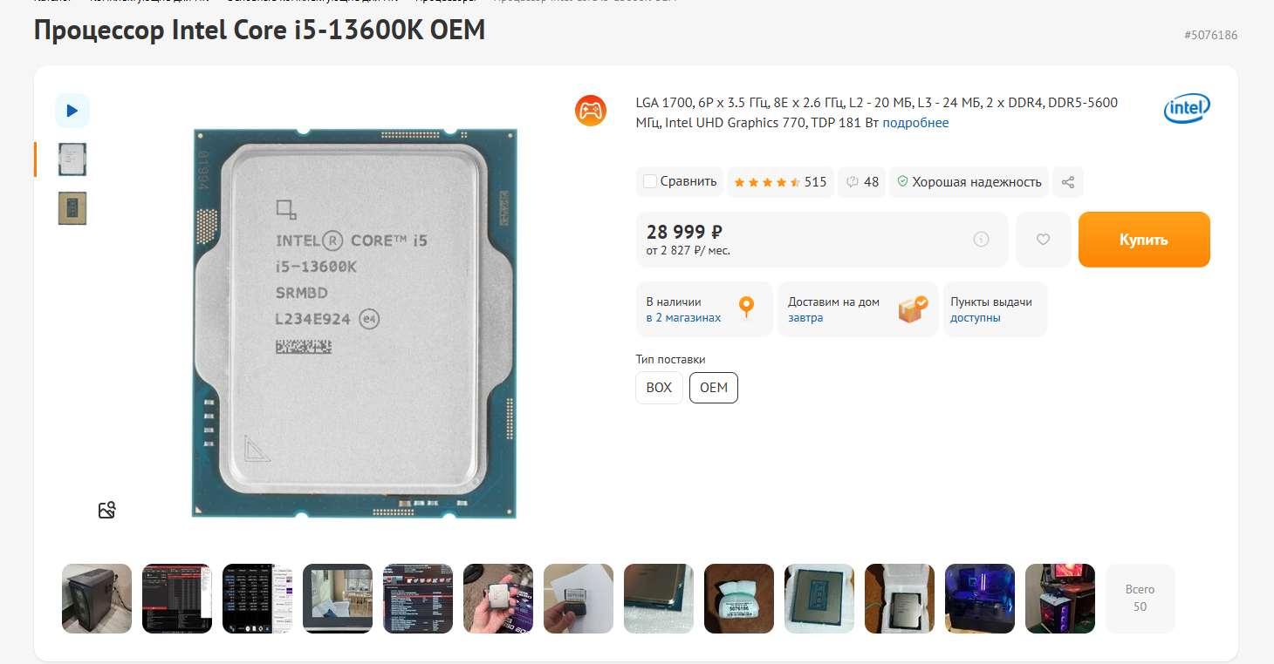This screenshot has width=1274, height=664.
Task: Click the orange gamepad category icon
Action: click(591, 111)
